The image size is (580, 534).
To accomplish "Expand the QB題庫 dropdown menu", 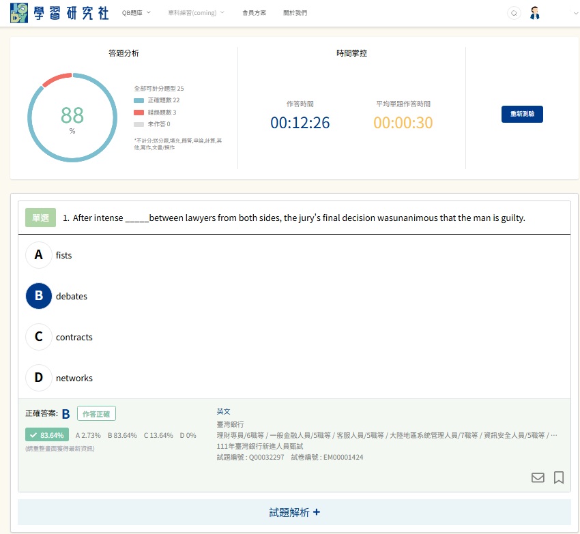I will [x=136, y=13].
